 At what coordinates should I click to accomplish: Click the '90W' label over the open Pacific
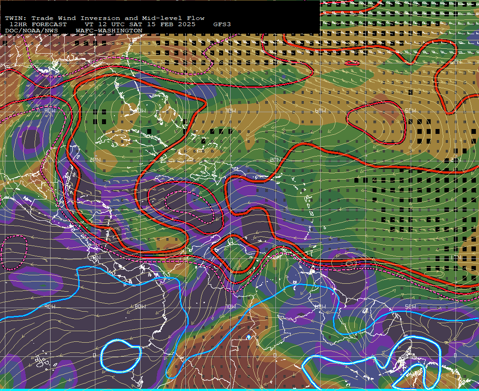point(50,306)
